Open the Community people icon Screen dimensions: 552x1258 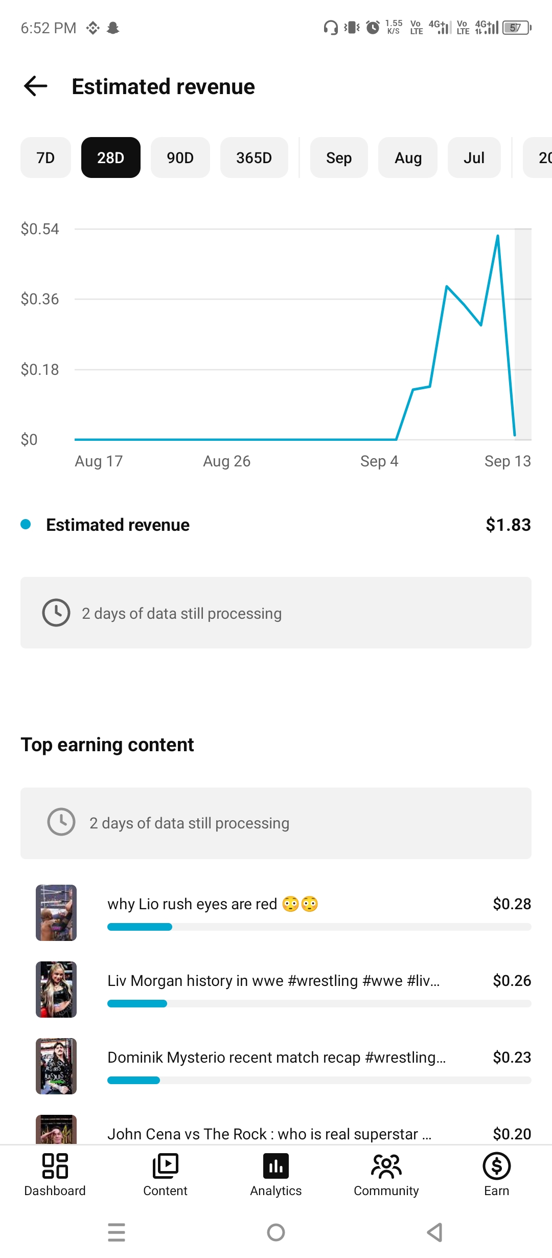tap(386, 1166)
